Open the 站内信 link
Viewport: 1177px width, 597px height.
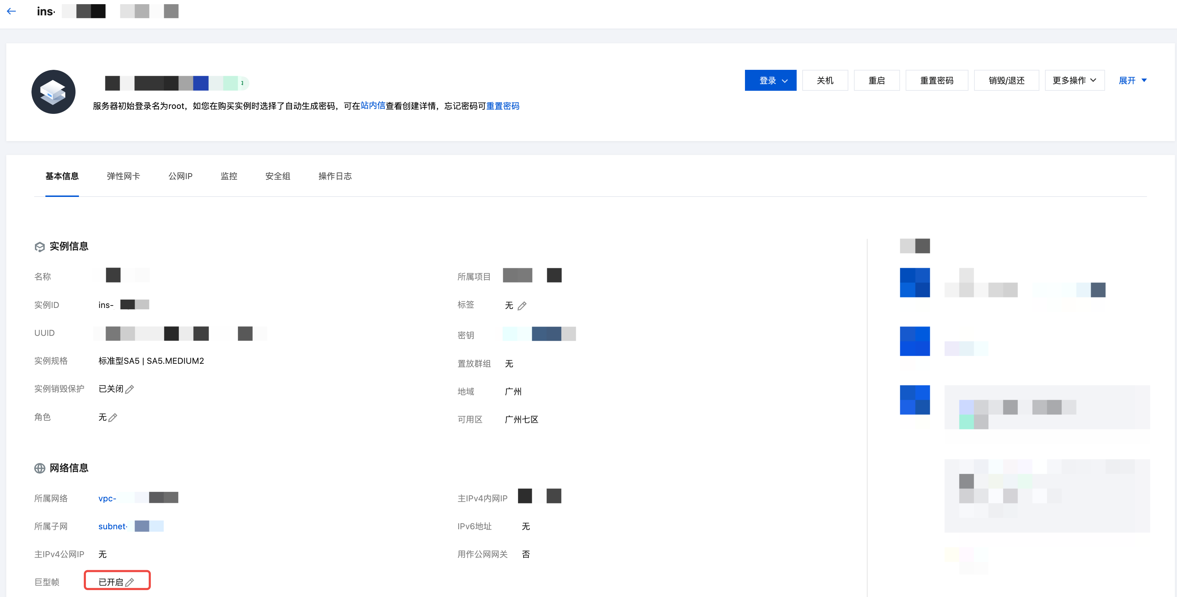[372, 105]
